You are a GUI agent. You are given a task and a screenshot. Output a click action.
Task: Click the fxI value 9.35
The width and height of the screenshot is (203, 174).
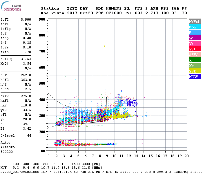(27, 43)
